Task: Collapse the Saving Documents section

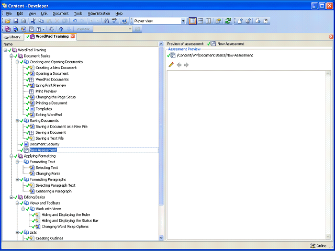Action: (17, 121)
